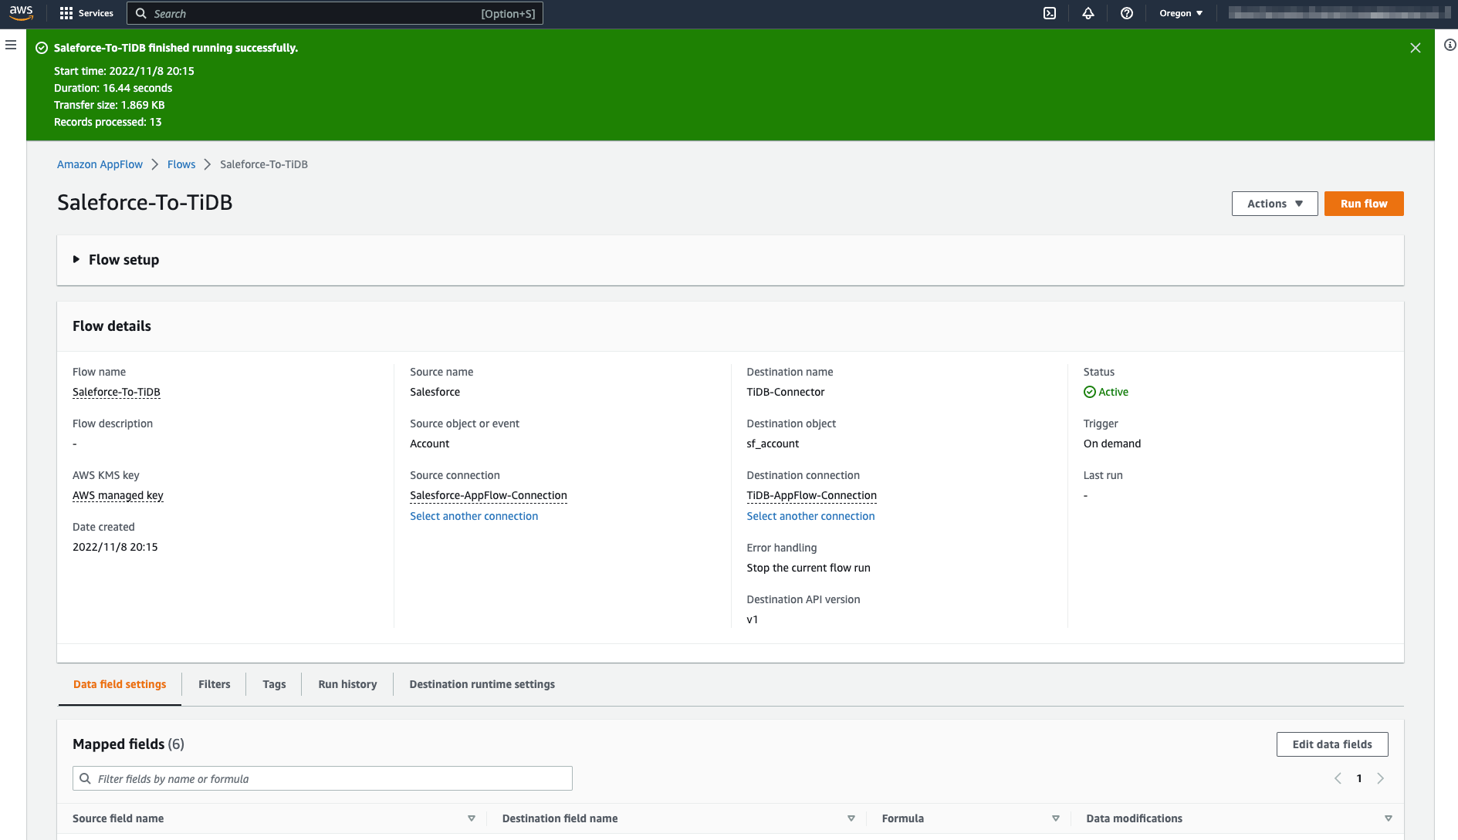Click the Stop the current flow run text

(808, 568)
